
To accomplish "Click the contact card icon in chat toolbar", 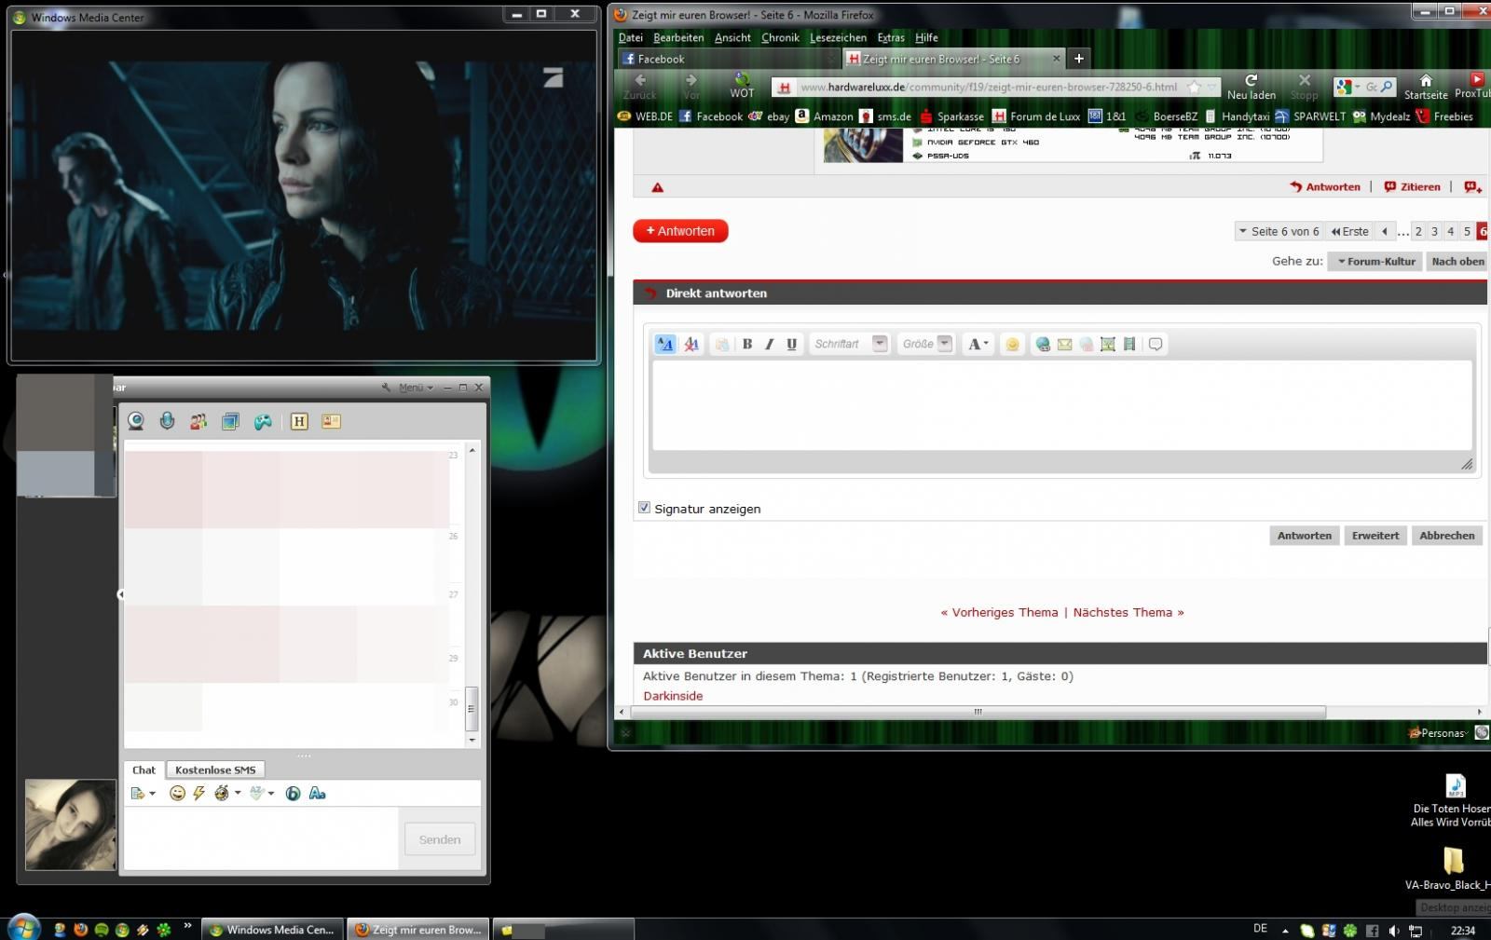I will pos(331,421).
